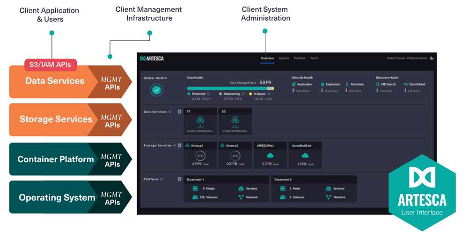Image resolution: width=468 pixels, height=237 pixels.
Task: Click the Global Health checkmark icon
Action: coord(157,90)
